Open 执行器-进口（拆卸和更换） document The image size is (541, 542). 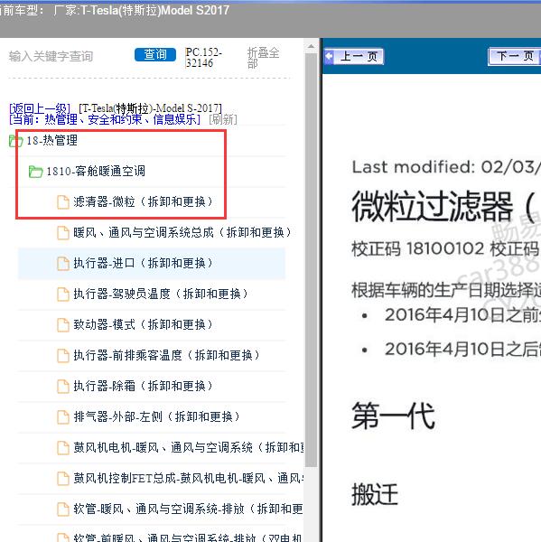[143, 263]
